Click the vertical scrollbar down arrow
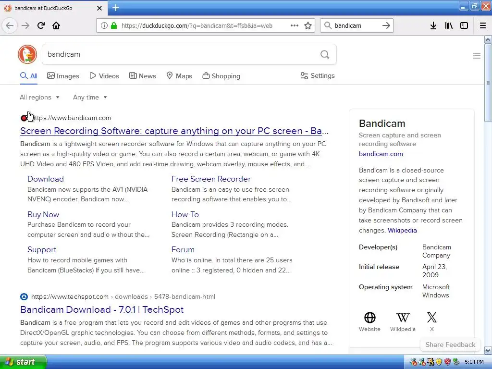This screenshot has width=492, height=369. pos(488,350)
